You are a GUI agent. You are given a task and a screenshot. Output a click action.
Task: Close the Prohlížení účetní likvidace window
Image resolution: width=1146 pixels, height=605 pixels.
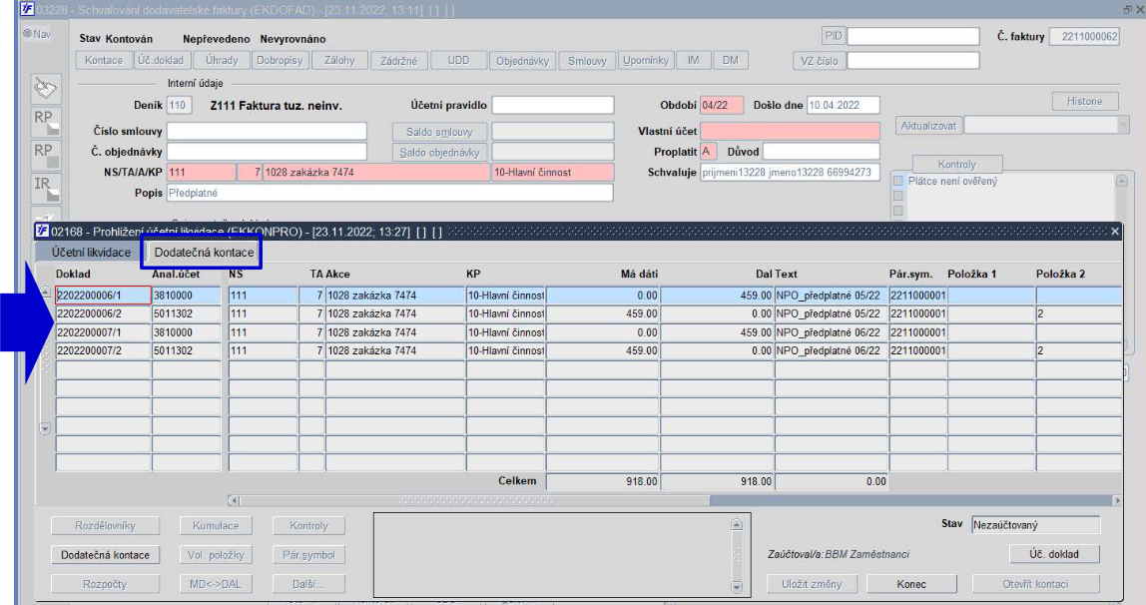click(x=1115, y=231)
